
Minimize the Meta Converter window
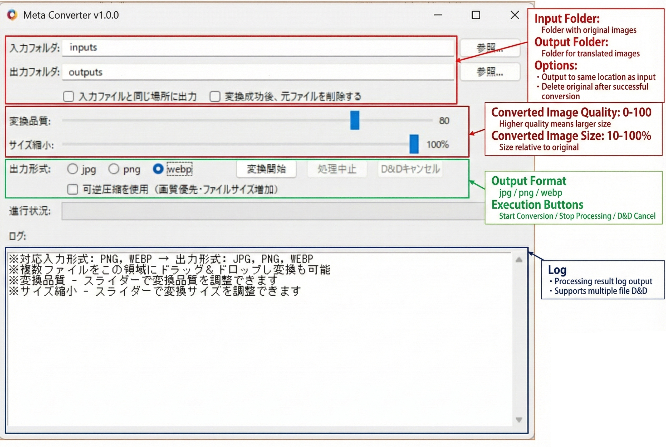[x=438, y=15]
